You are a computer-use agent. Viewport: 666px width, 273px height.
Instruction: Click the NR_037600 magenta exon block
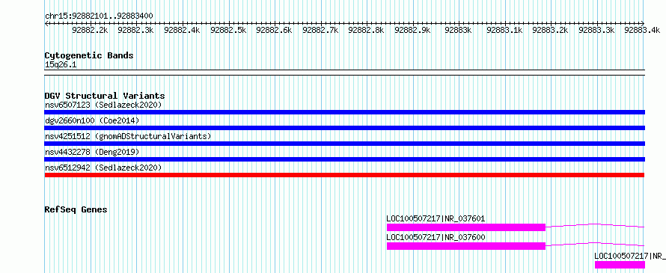pyautogui.click(x=466, y=246)
